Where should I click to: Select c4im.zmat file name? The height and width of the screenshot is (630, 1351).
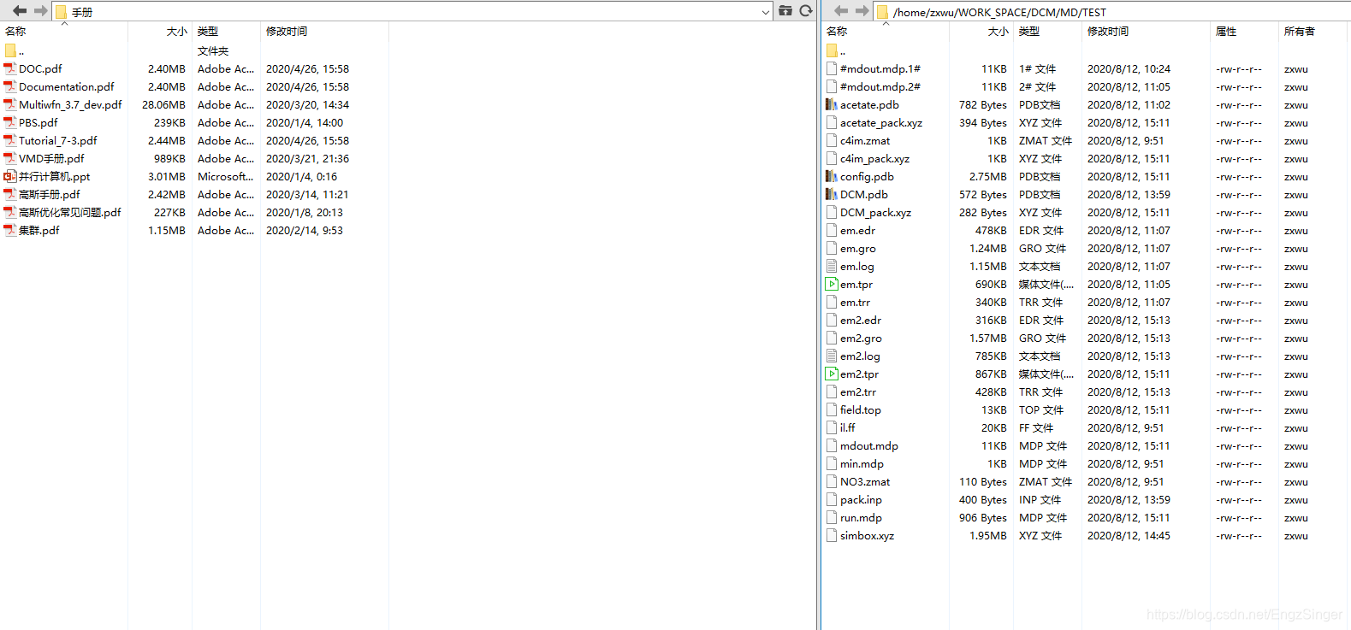coord(865,140)
